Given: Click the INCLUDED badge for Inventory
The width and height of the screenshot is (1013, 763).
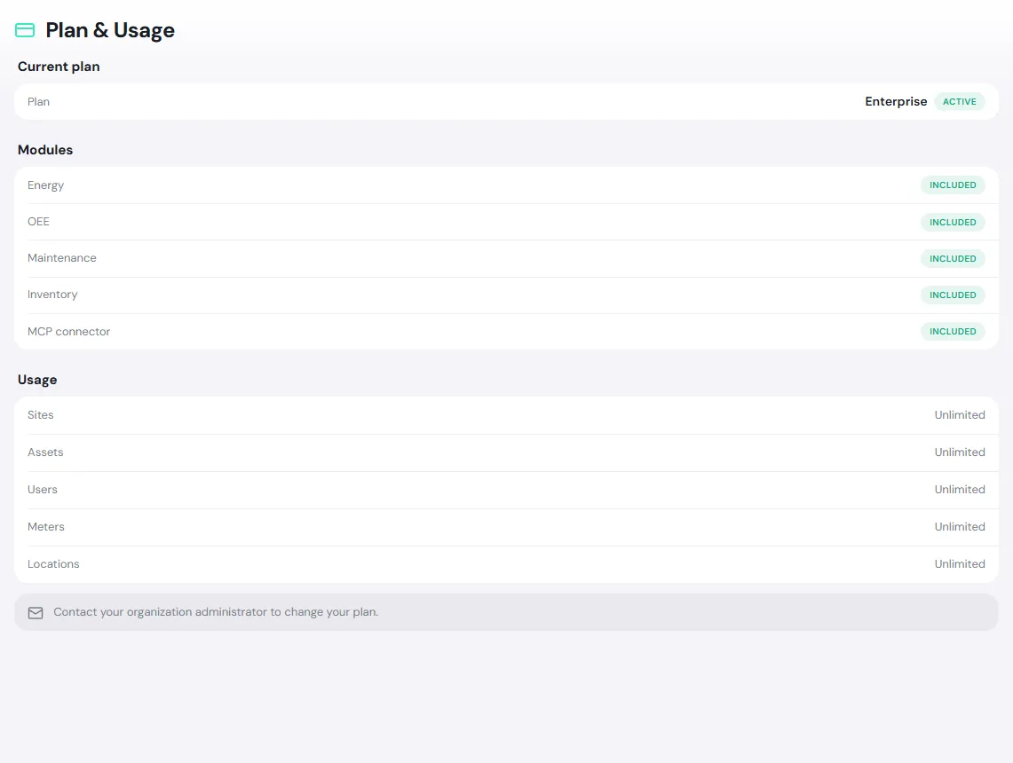Looking at the screenshot, I should (953, 295).
